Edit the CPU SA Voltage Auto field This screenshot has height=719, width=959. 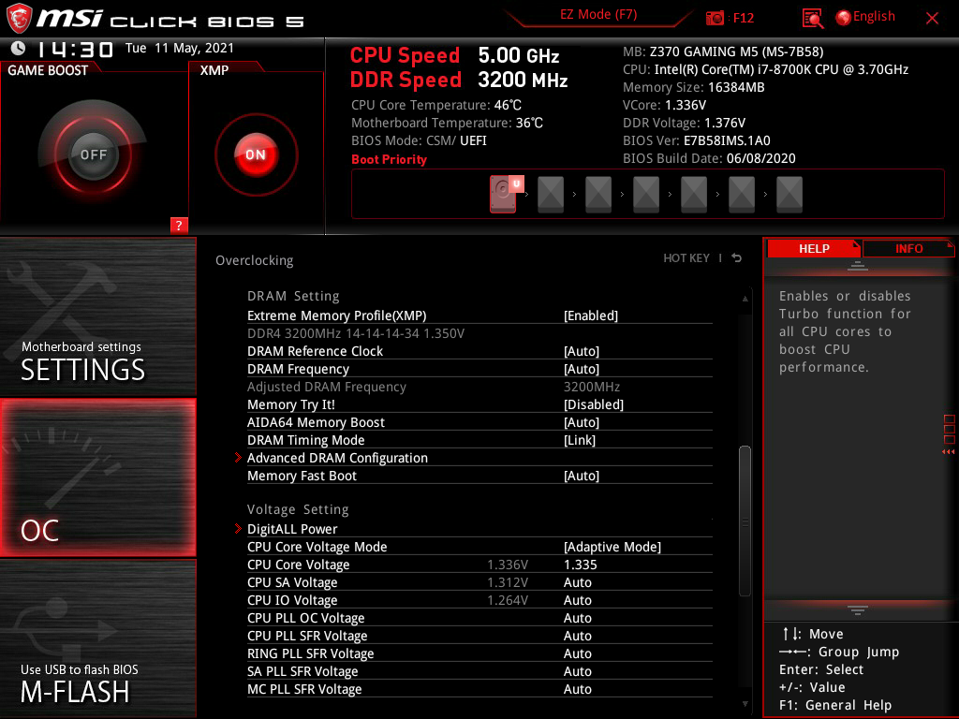(577, 582)
